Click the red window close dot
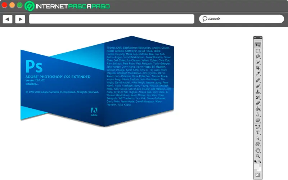Image resolution: width=288 pixels, height=180 pixels. click(4, 5)
